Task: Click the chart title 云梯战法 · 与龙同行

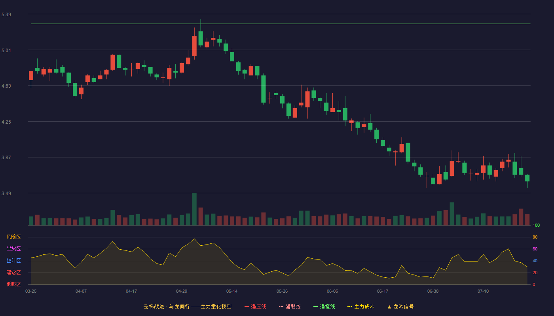Action: [166, 307]
